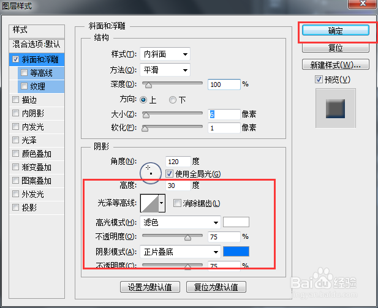The width and height of the screenshot is (378, 308).
Task: Select the 投影 list entry label
Action: coord(29,208)
